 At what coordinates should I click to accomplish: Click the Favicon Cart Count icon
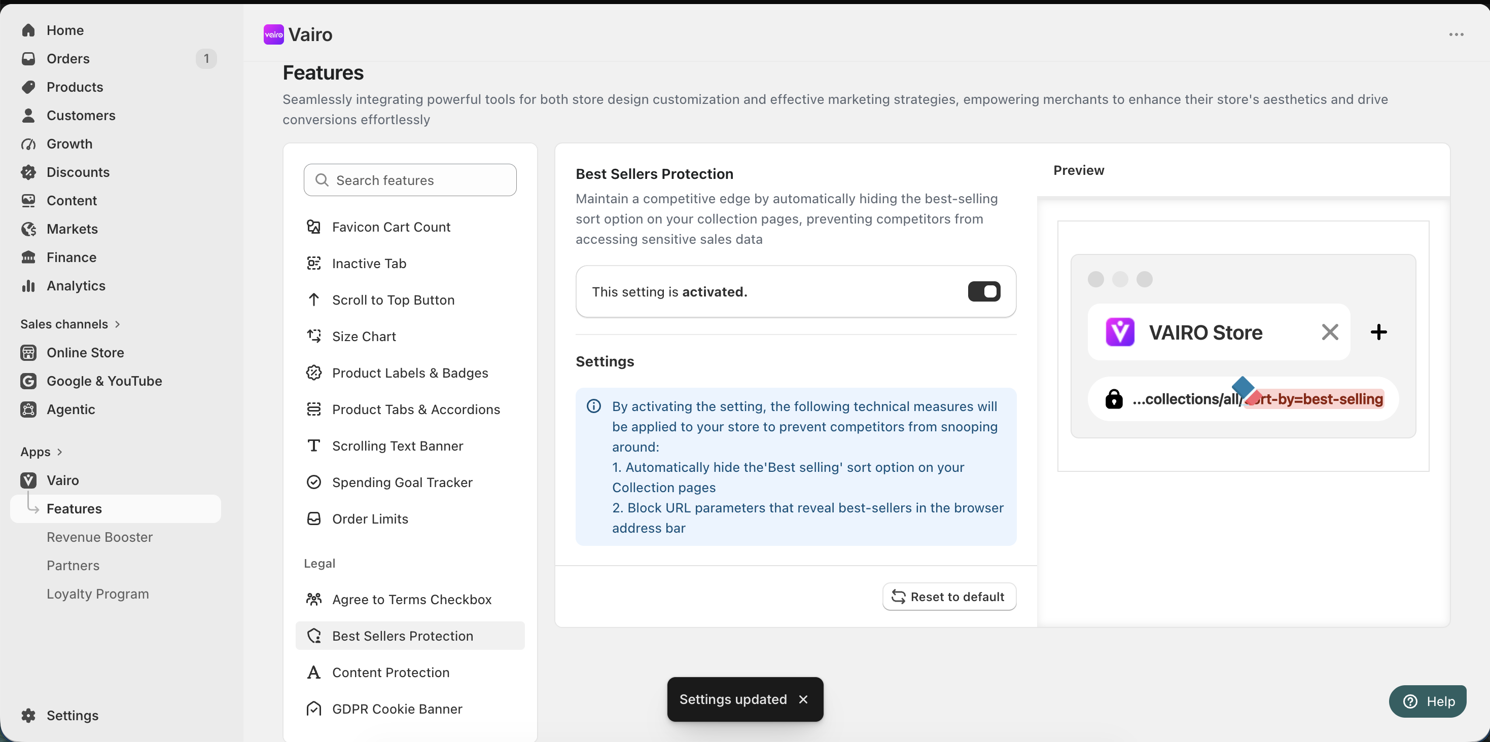coord(313,227)
